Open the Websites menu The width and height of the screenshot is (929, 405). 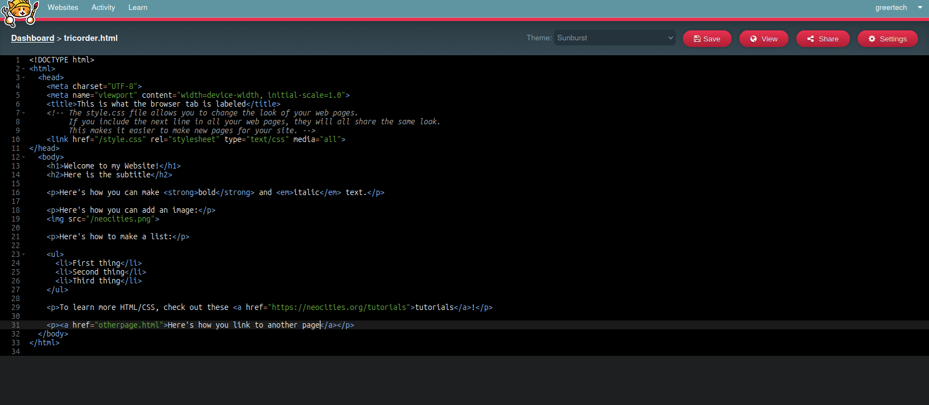[x=62, y=7]
